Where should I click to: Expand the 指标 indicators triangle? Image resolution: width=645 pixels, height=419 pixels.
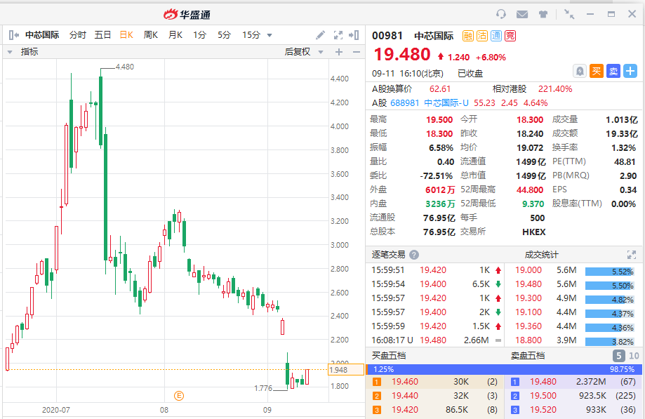(10, 52)
